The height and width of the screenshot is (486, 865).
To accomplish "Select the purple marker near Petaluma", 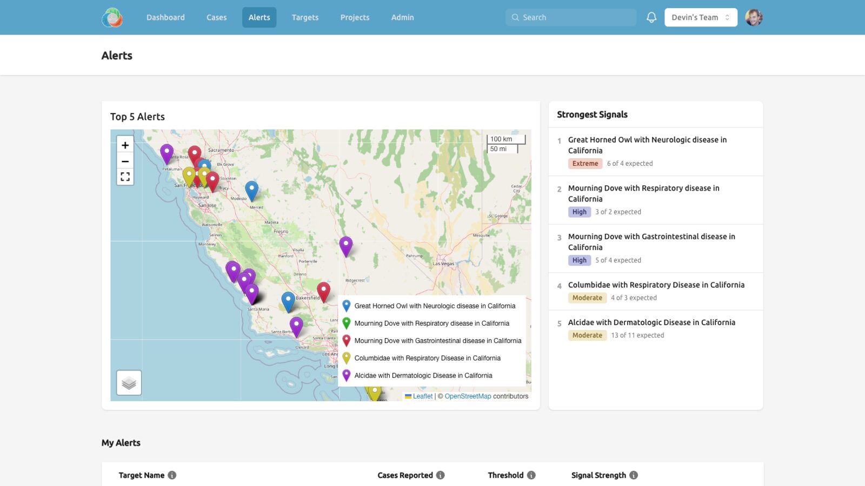I will tap(167, 154).
